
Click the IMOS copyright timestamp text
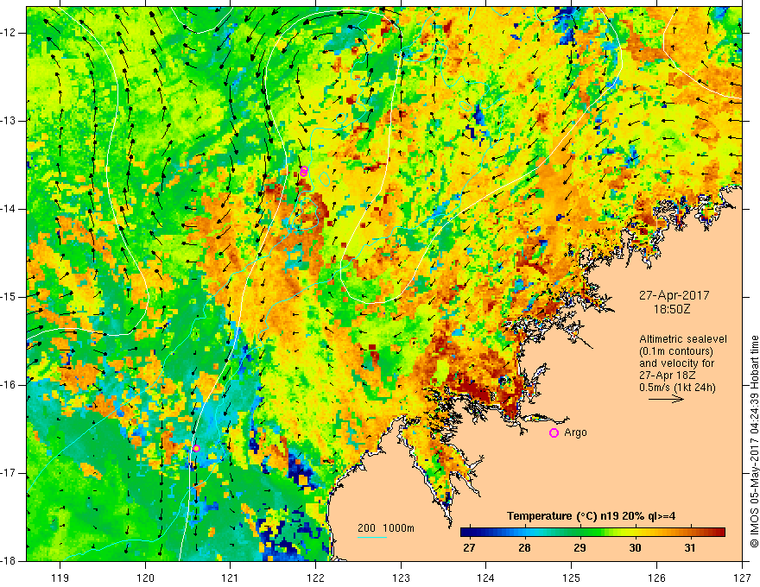pos(754,441)
